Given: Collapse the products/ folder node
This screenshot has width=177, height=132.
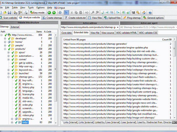Looking at the screenshot, I should (5, 49).
